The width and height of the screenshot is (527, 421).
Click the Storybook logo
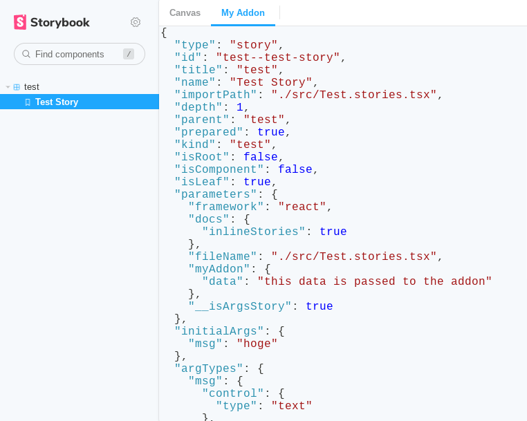(x=52, y=22)
